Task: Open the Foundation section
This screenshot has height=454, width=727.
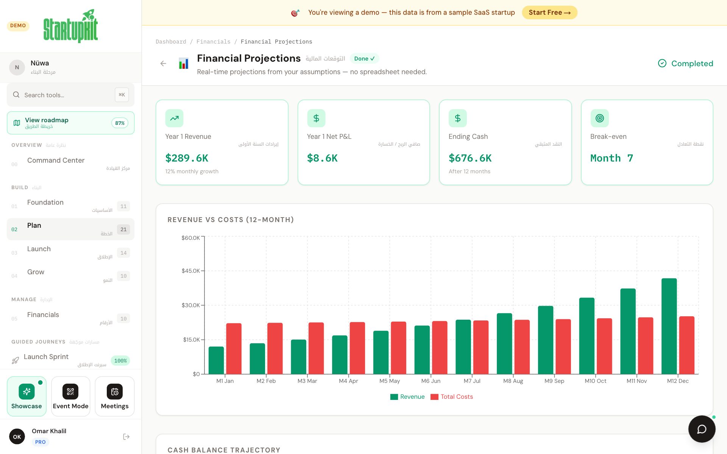Action: tap(70, 206)
